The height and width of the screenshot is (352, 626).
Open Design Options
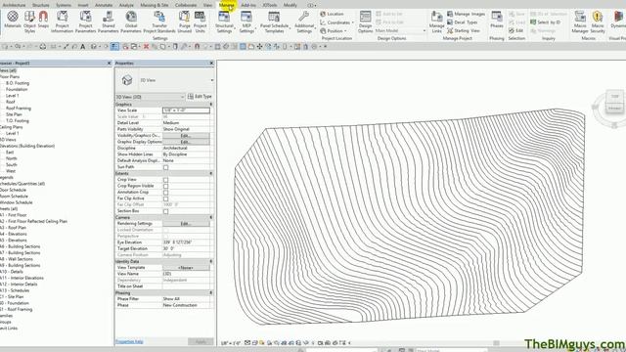(365, 22)
